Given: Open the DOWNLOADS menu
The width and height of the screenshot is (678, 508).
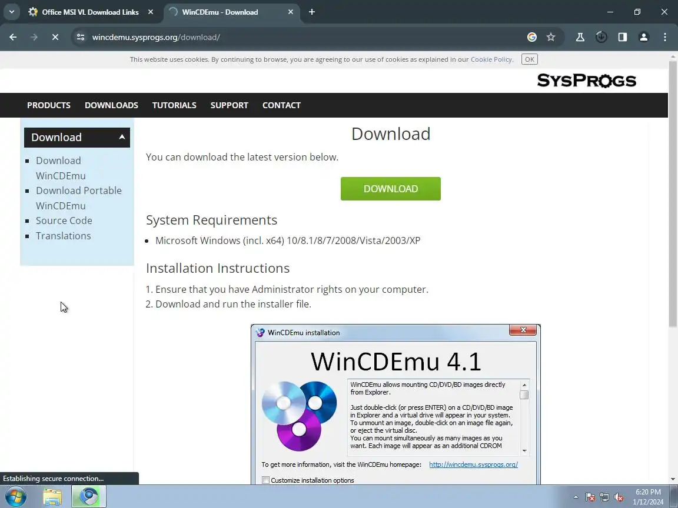Looking at the screenshot, I should point(112,105).
